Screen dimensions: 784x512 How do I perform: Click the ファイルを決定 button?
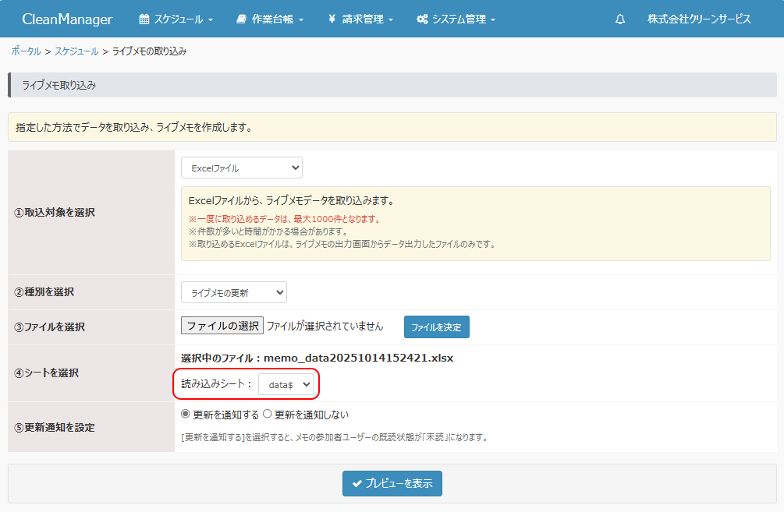[436, 327]
